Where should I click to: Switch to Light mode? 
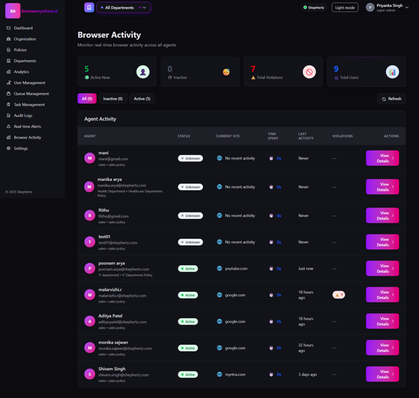tap(345, 8)
